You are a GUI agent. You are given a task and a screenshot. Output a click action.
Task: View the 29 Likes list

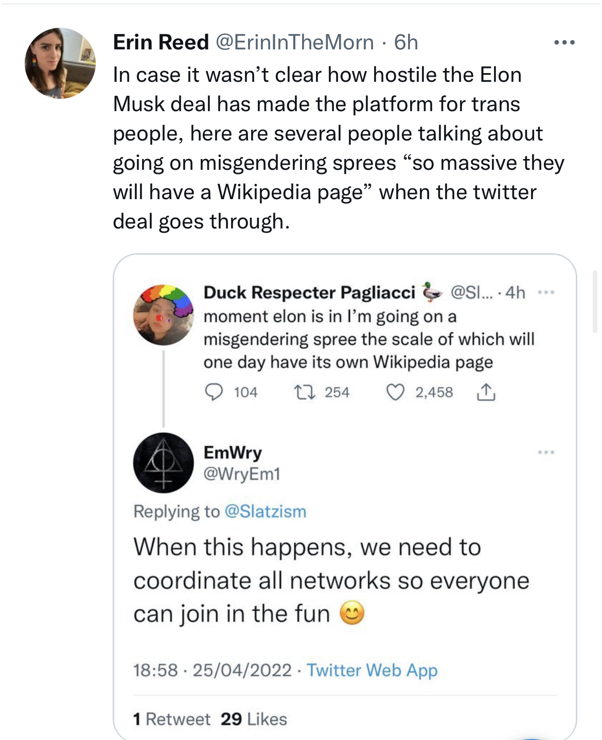tap(254, 719)
